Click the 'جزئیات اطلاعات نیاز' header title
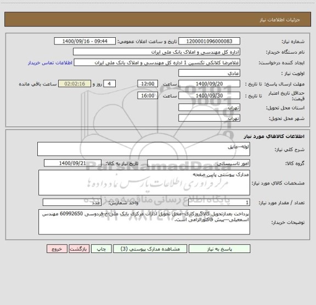 pyautogui.click(x=280, y=20)
